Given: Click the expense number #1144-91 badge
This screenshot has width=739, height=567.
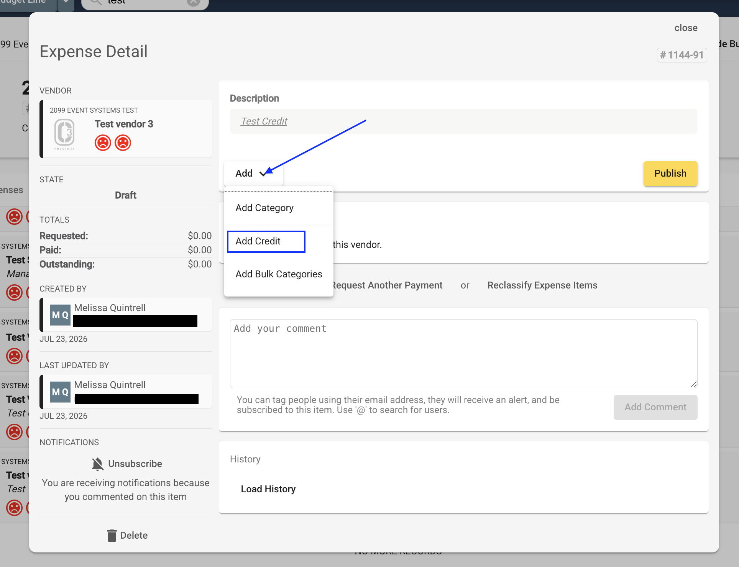Looking at the screenshot, I should 682,55.
